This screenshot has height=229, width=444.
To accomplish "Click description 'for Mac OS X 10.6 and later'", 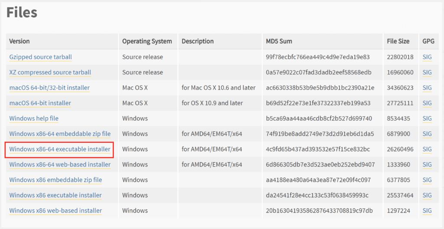I will pyautogui.click(x=219, y=88).
